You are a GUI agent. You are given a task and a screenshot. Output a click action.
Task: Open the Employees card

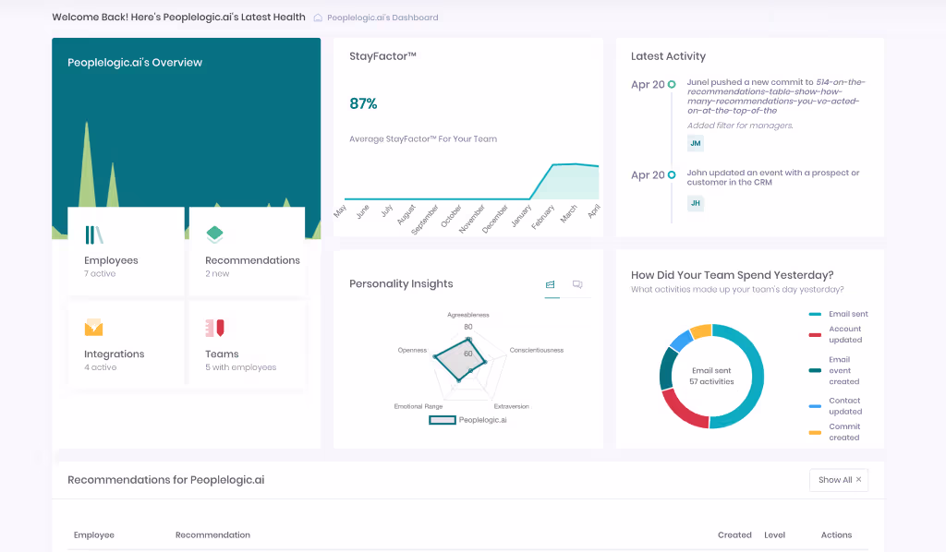pos(126,251)
